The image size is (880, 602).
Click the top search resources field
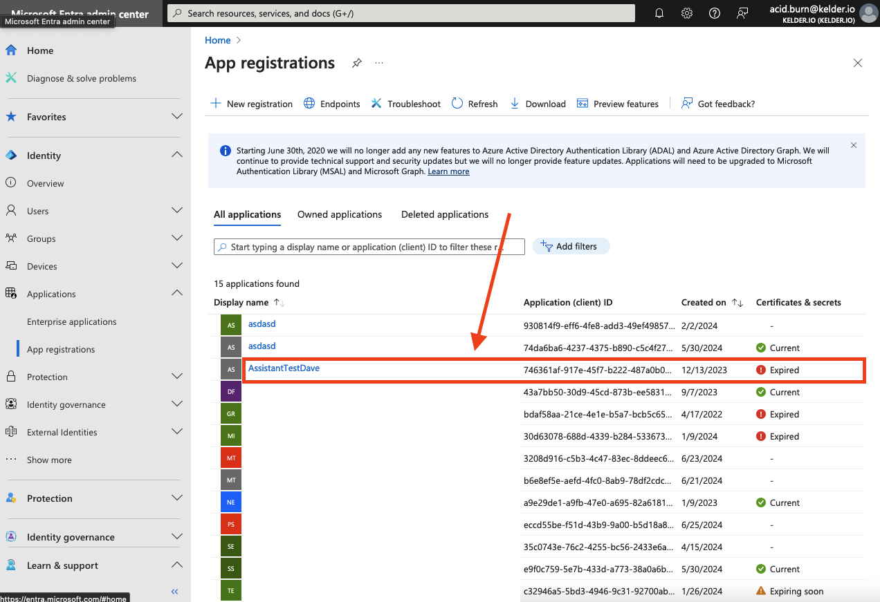tap(402, 13)
